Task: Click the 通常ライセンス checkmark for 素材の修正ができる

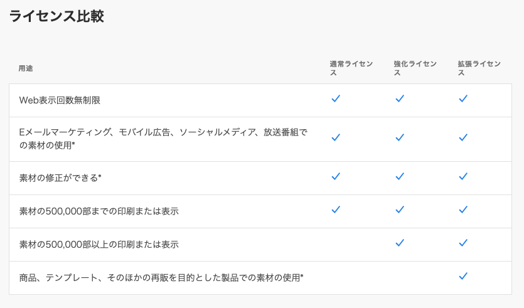Action: (x=336, y=176)
